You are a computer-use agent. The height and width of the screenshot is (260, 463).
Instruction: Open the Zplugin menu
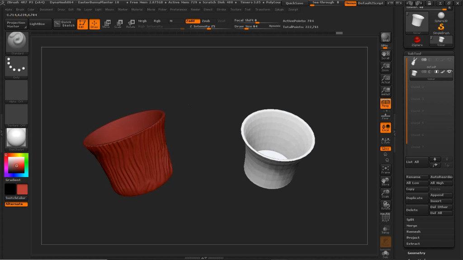[279, 9]
